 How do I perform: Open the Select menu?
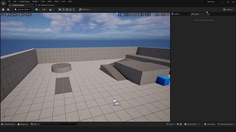tap(56, 1)
